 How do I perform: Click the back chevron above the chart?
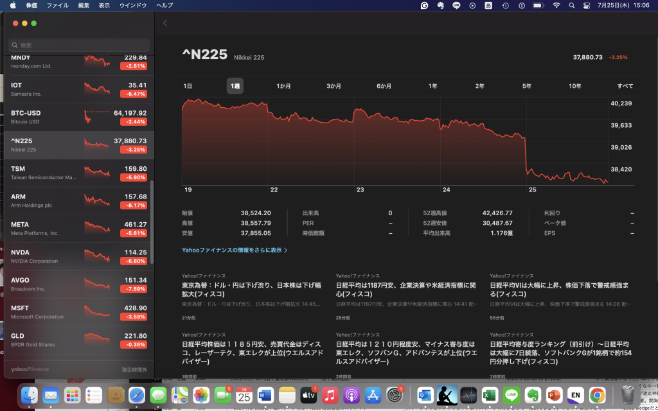click(x=165, y=23)
